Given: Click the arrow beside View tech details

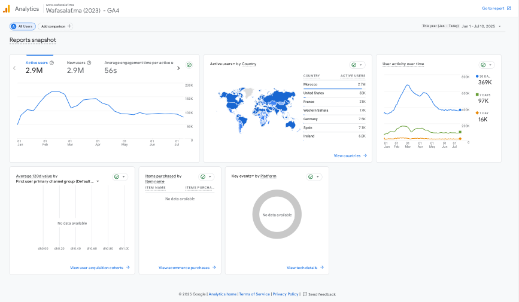Looking at the screenshot, I should coord(322,267).
